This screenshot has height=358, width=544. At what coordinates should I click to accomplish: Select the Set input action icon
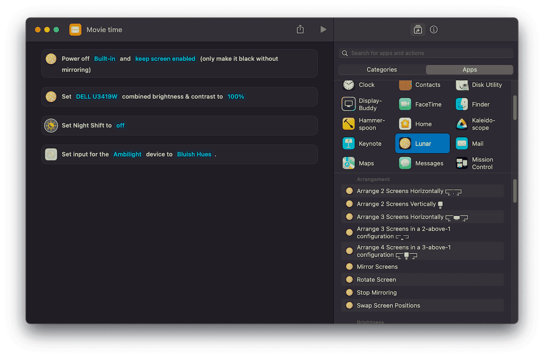51,155
